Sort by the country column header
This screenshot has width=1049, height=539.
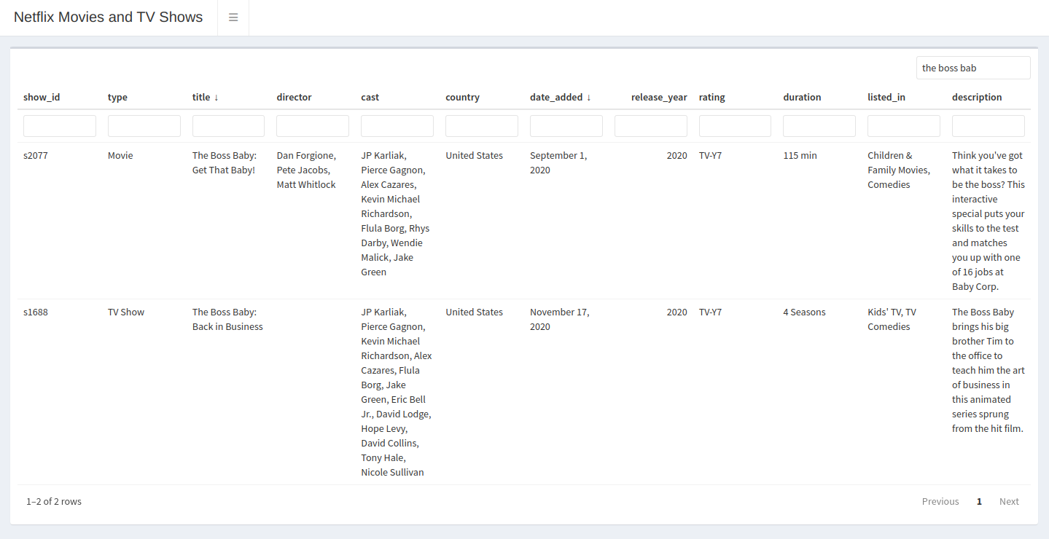coord(463,97)
